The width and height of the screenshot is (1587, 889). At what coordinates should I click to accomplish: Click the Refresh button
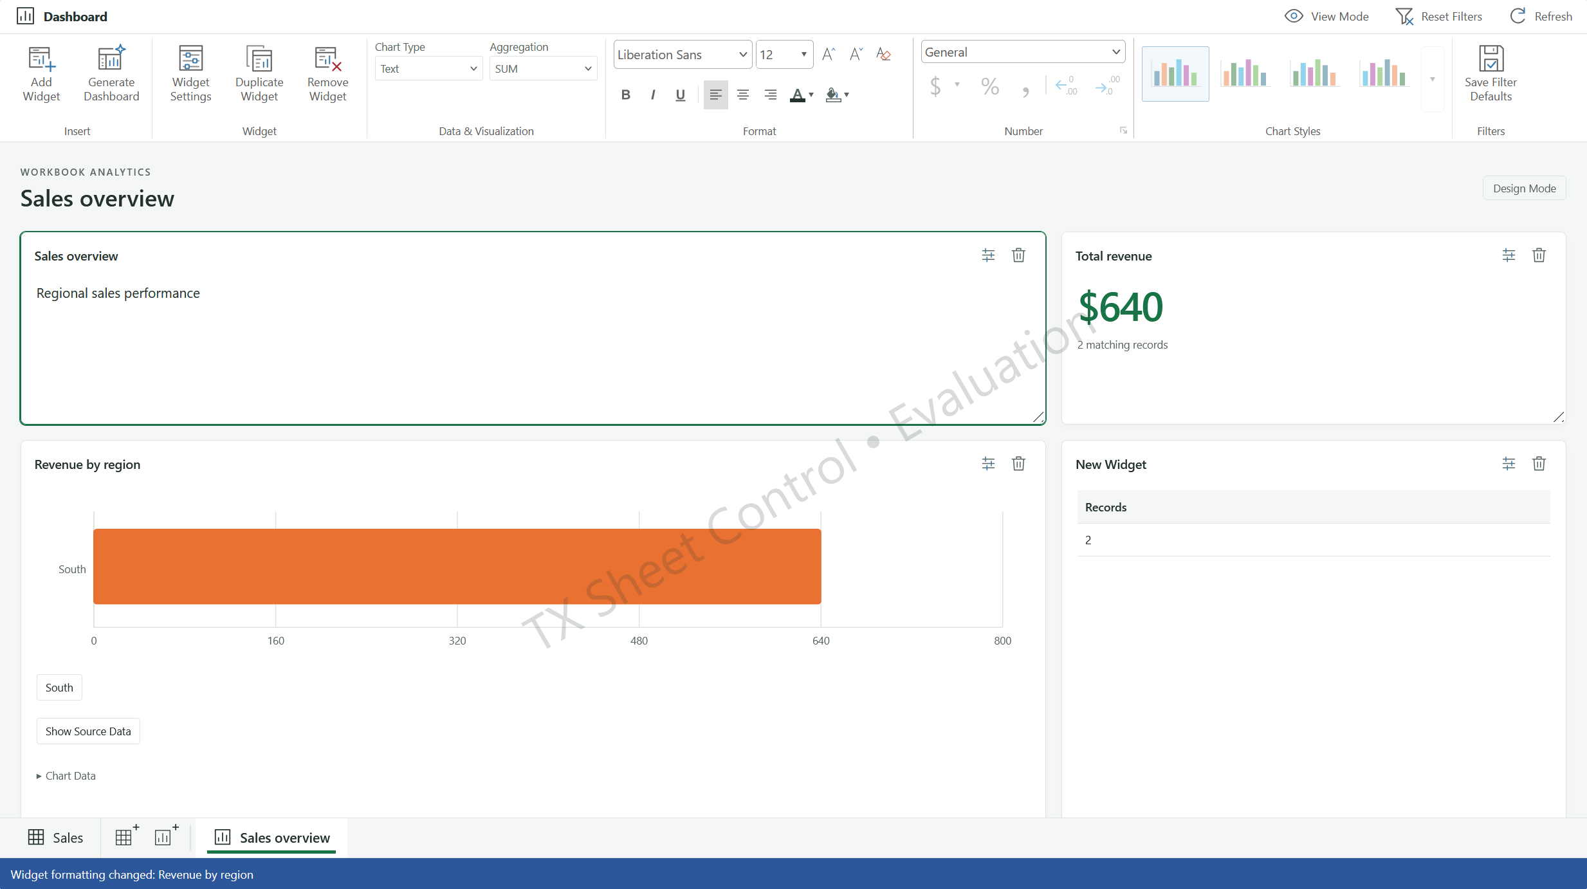point(1541,17)
